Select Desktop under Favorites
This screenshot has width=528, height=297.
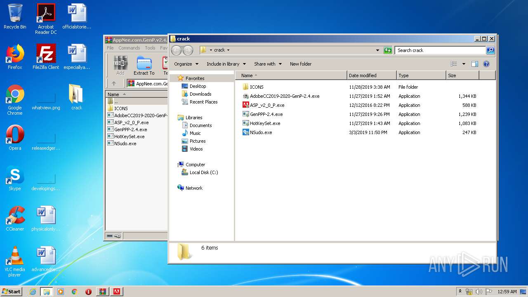pos(198,86)
